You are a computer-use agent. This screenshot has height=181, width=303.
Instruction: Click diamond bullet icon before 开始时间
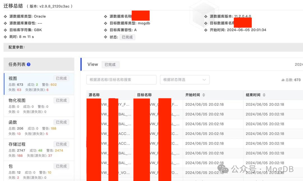[x=206, y=30]
